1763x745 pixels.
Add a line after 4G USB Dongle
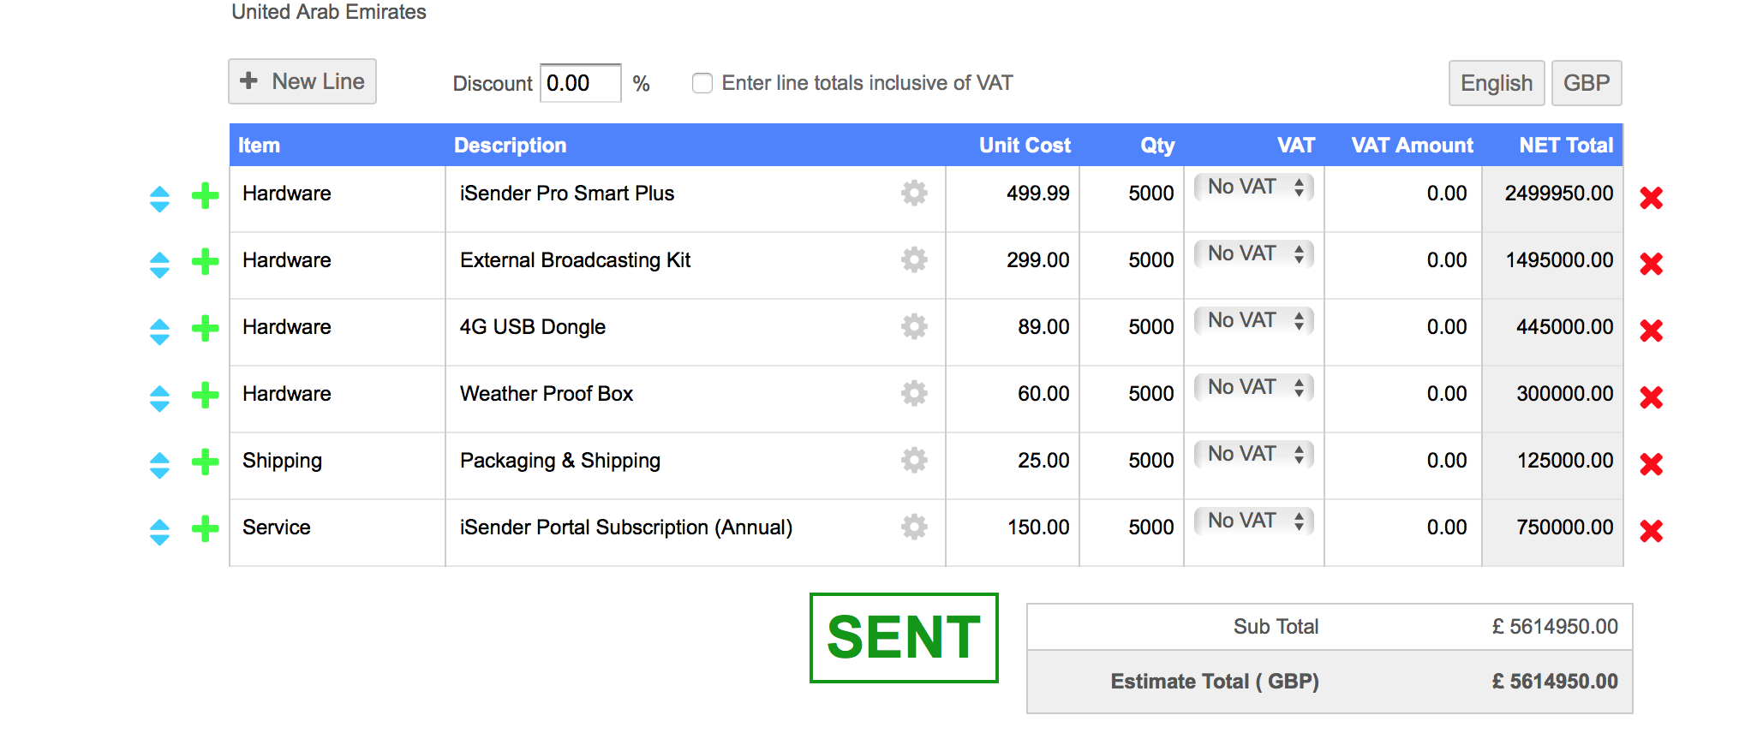205,329
